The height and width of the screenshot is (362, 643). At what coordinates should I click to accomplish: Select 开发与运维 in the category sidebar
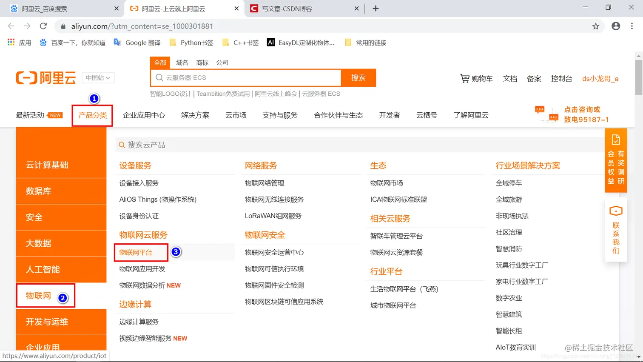point(61,322)
